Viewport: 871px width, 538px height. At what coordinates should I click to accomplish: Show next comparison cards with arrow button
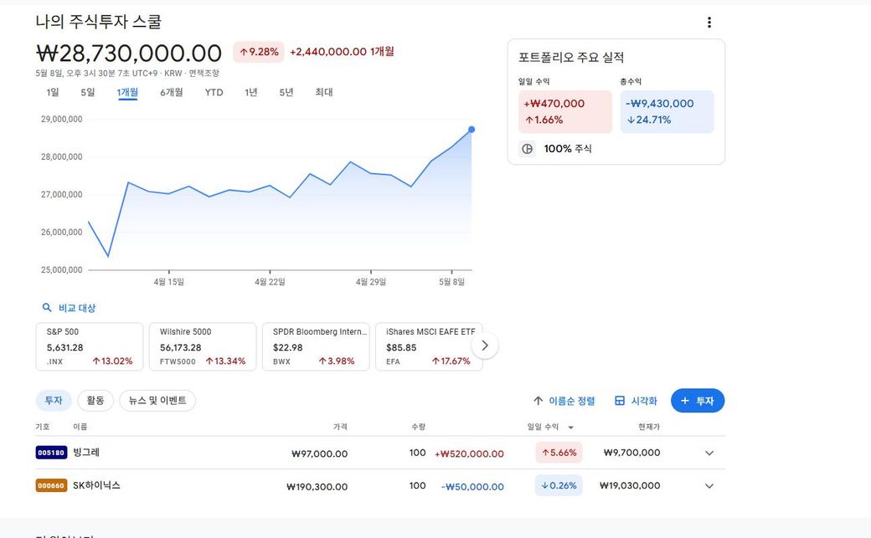pos(484,346)
